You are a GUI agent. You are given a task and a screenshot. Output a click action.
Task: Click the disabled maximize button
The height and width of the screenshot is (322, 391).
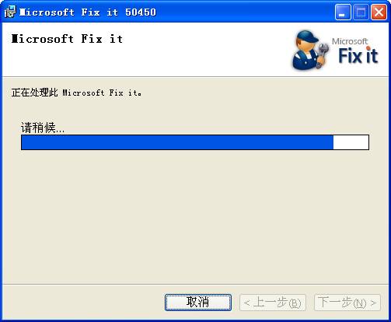pos(361,12)
